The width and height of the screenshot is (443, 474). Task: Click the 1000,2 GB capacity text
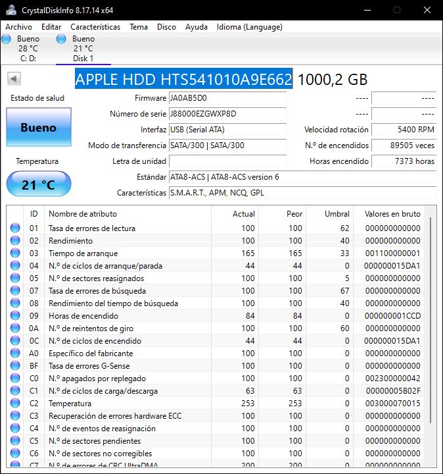[x=333, y=80]
